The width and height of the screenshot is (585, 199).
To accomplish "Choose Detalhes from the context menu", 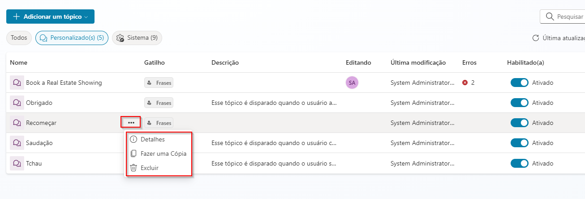I will pos(152,140).
